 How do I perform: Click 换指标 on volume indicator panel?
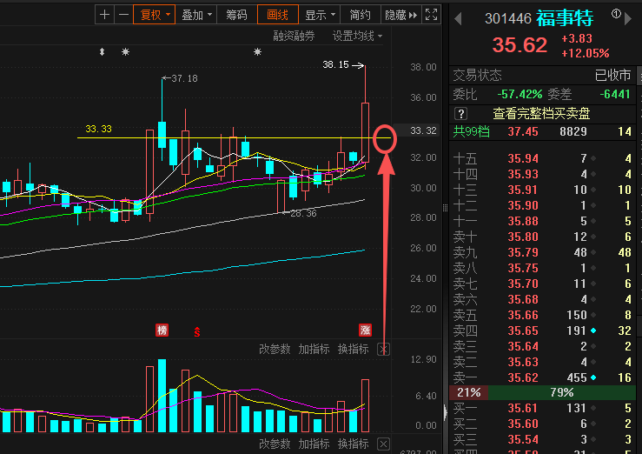354,349
